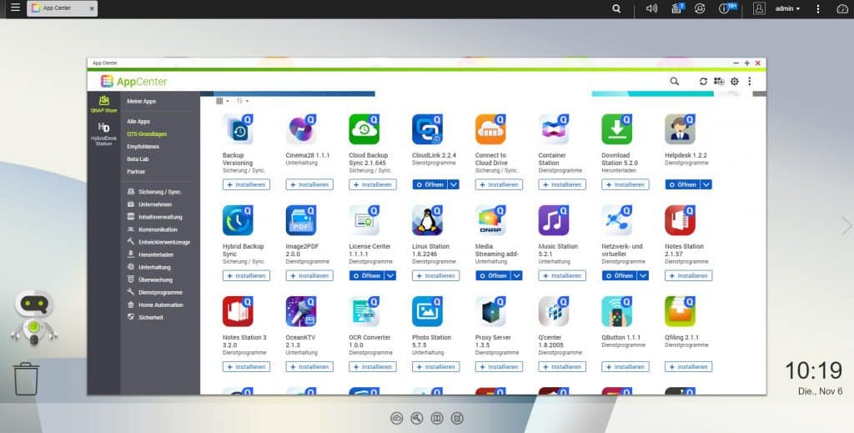Select the Media Streaming add-on icon

point(490,220)
